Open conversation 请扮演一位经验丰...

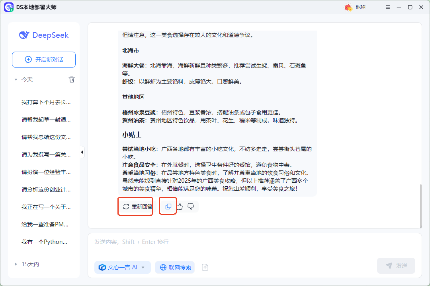point(46,172)
